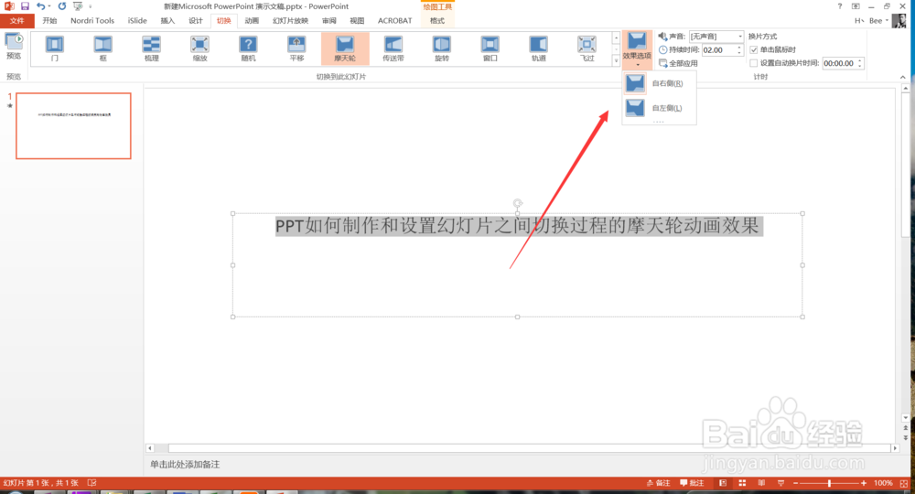915x494 pixels.
Task: Select the Fly Through (飞过) transition
Action: [x=587, y=48]
